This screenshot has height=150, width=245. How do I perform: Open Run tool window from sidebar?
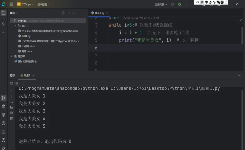click(x=4, y=98)
